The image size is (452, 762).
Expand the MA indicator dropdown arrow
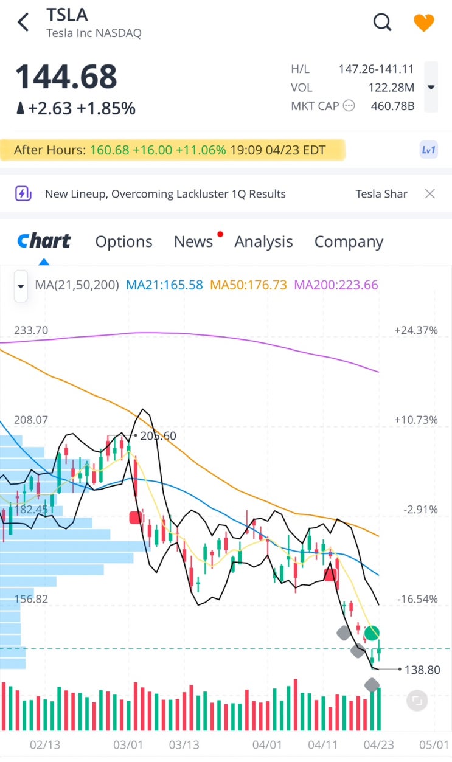[21, 286]
